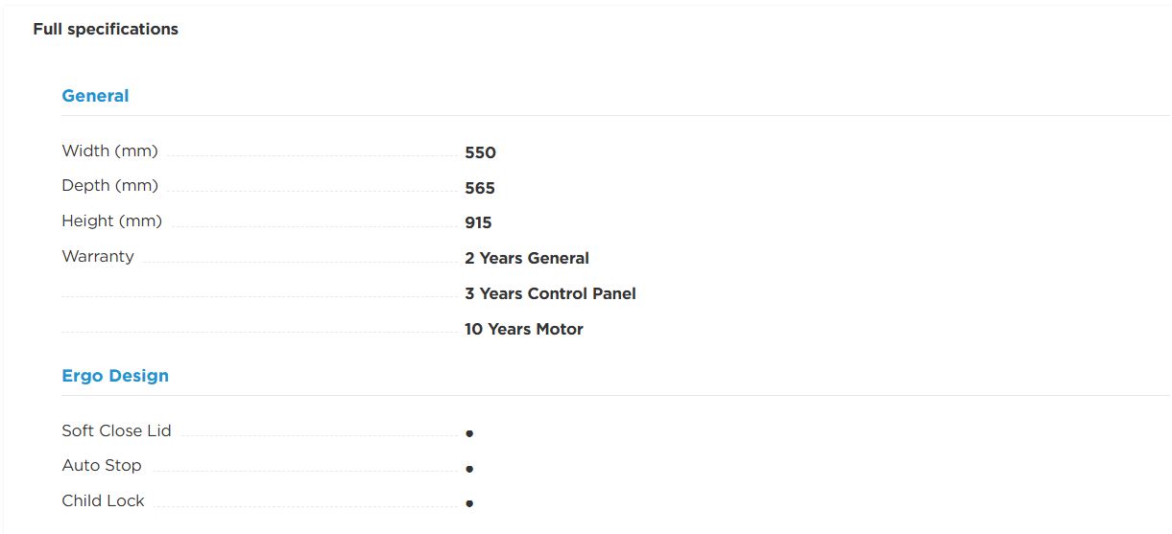Click the height value 915

(478, 223)
